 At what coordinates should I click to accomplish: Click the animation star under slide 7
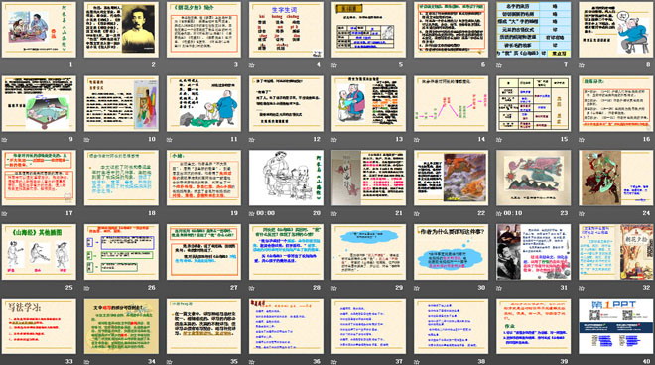tap(499, 65)
